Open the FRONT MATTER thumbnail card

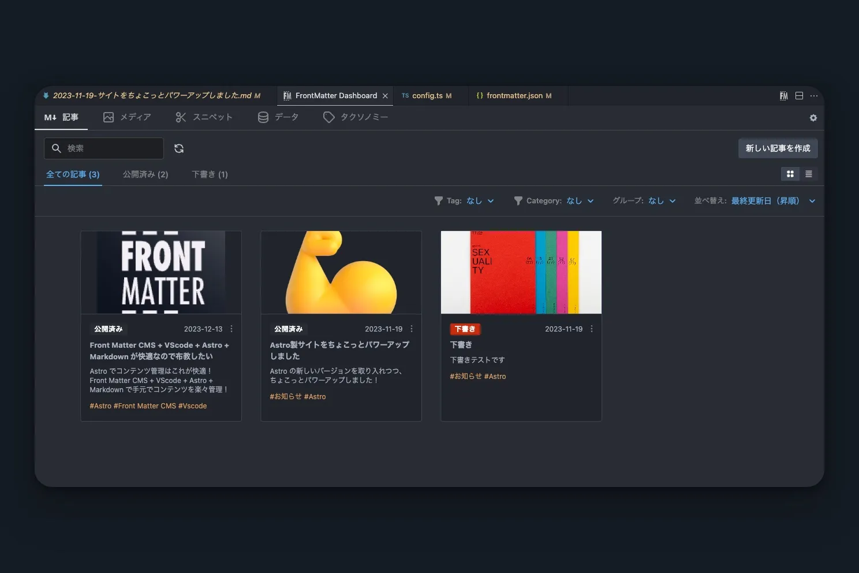[161, 272]
